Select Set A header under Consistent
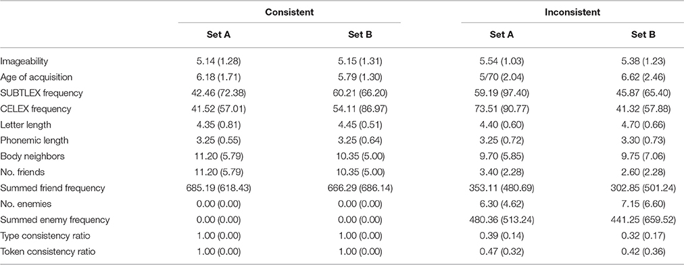The width and height of the screenshot is (684, 265). (218, 35)
